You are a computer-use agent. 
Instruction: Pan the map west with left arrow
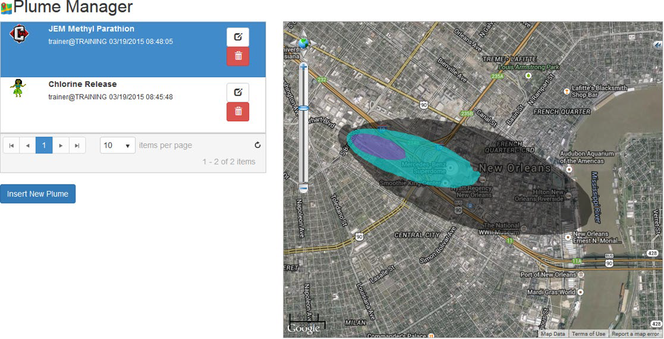[294, 43]
